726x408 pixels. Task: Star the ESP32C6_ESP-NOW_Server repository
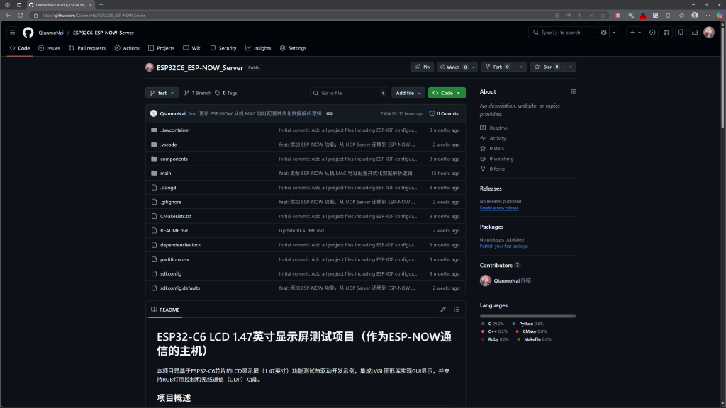click(547, 67)
